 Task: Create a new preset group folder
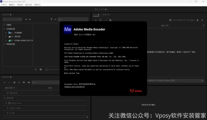[14, 83]
